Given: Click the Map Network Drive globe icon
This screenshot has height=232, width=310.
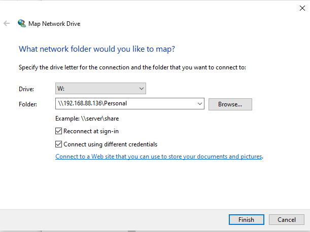Looking at the screenshot, I should pyautogui.click(x=22, y=23).
